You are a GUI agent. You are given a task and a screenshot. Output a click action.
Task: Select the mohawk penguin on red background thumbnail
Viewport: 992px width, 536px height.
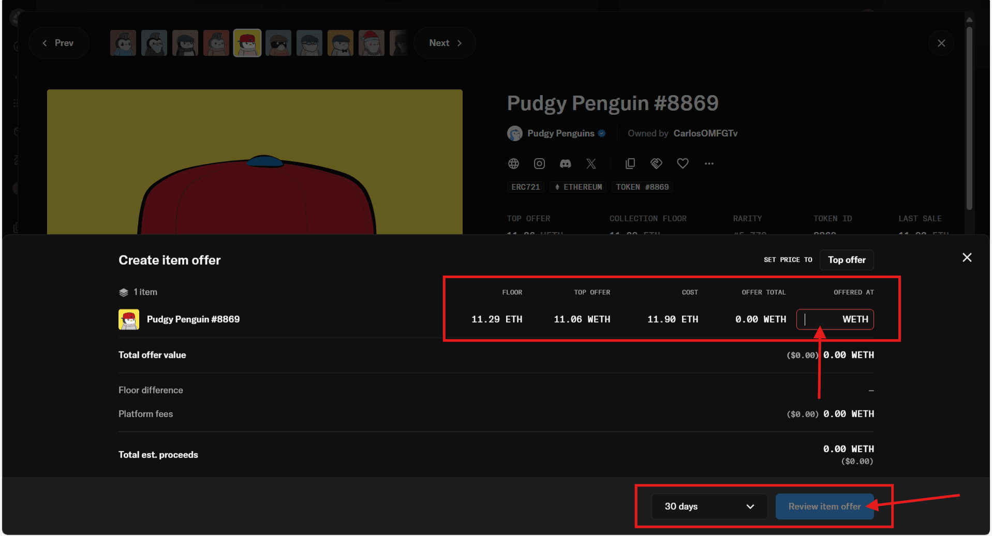point(216,43)
